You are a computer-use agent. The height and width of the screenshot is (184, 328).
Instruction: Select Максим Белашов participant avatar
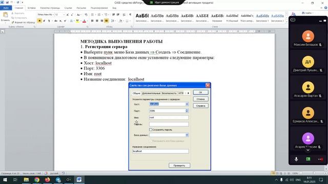click(308, 36)
